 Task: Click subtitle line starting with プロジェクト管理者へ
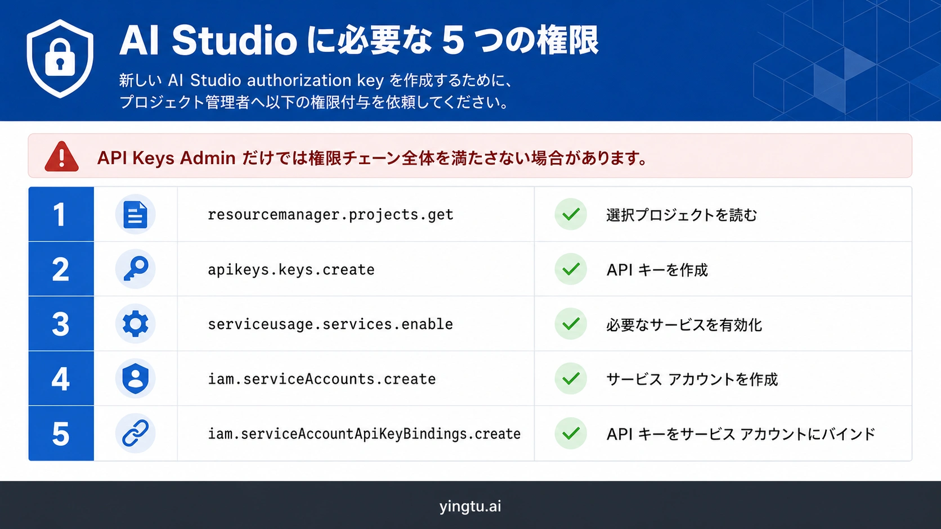tap(315, 102)
